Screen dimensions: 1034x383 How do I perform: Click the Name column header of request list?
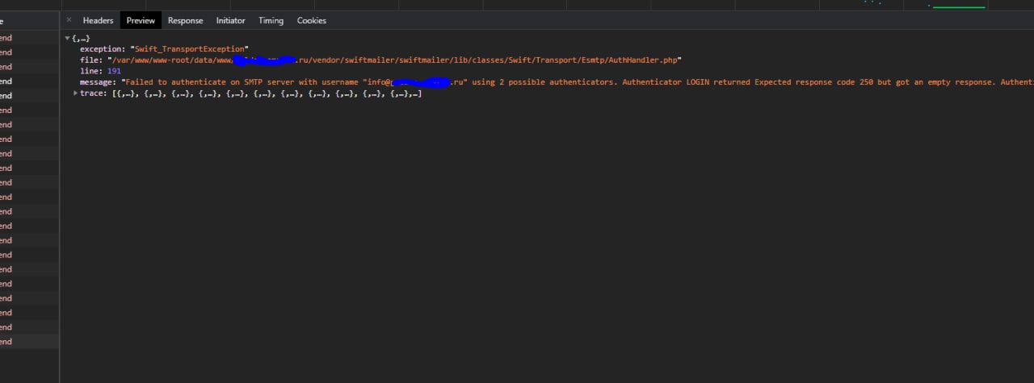(24, 21)
